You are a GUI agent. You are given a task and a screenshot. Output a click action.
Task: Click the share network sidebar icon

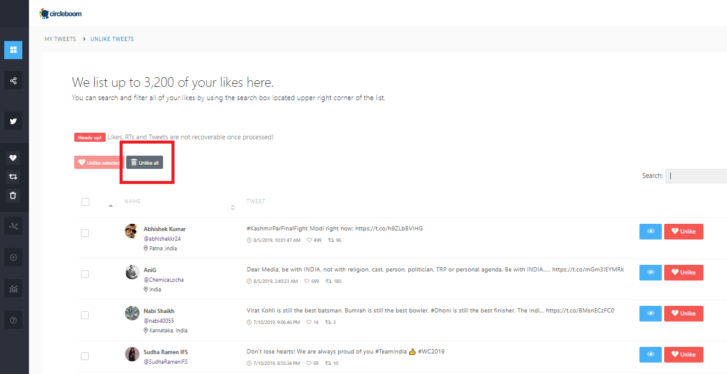(x=13, y=80)
